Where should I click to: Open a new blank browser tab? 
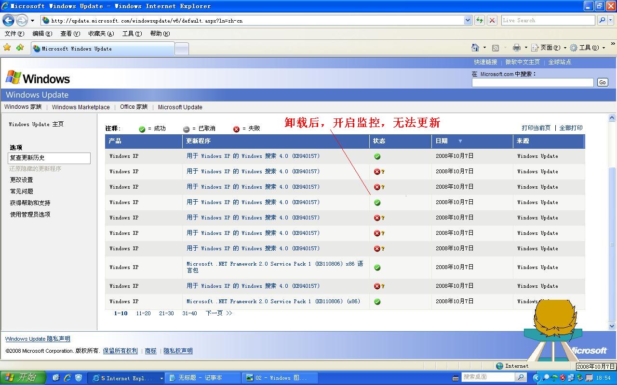[x=181, y=49]
